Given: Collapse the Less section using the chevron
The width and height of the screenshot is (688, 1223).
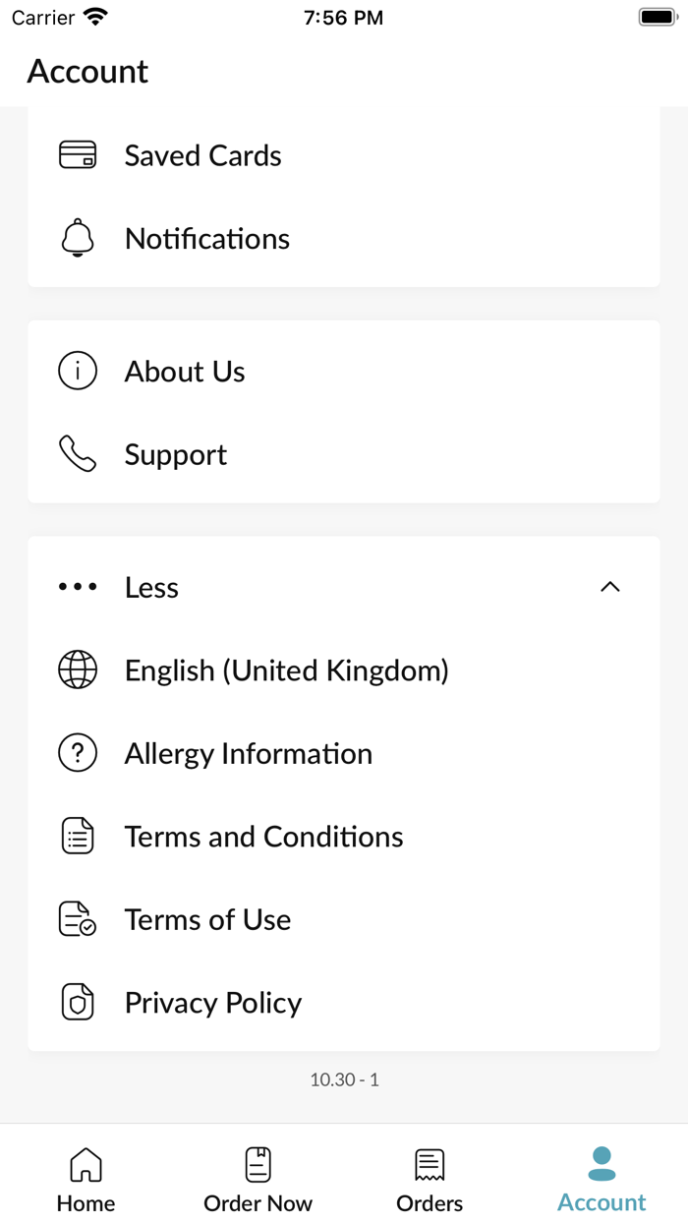Looking at the screenshot, I should click(x=610, y=587).
